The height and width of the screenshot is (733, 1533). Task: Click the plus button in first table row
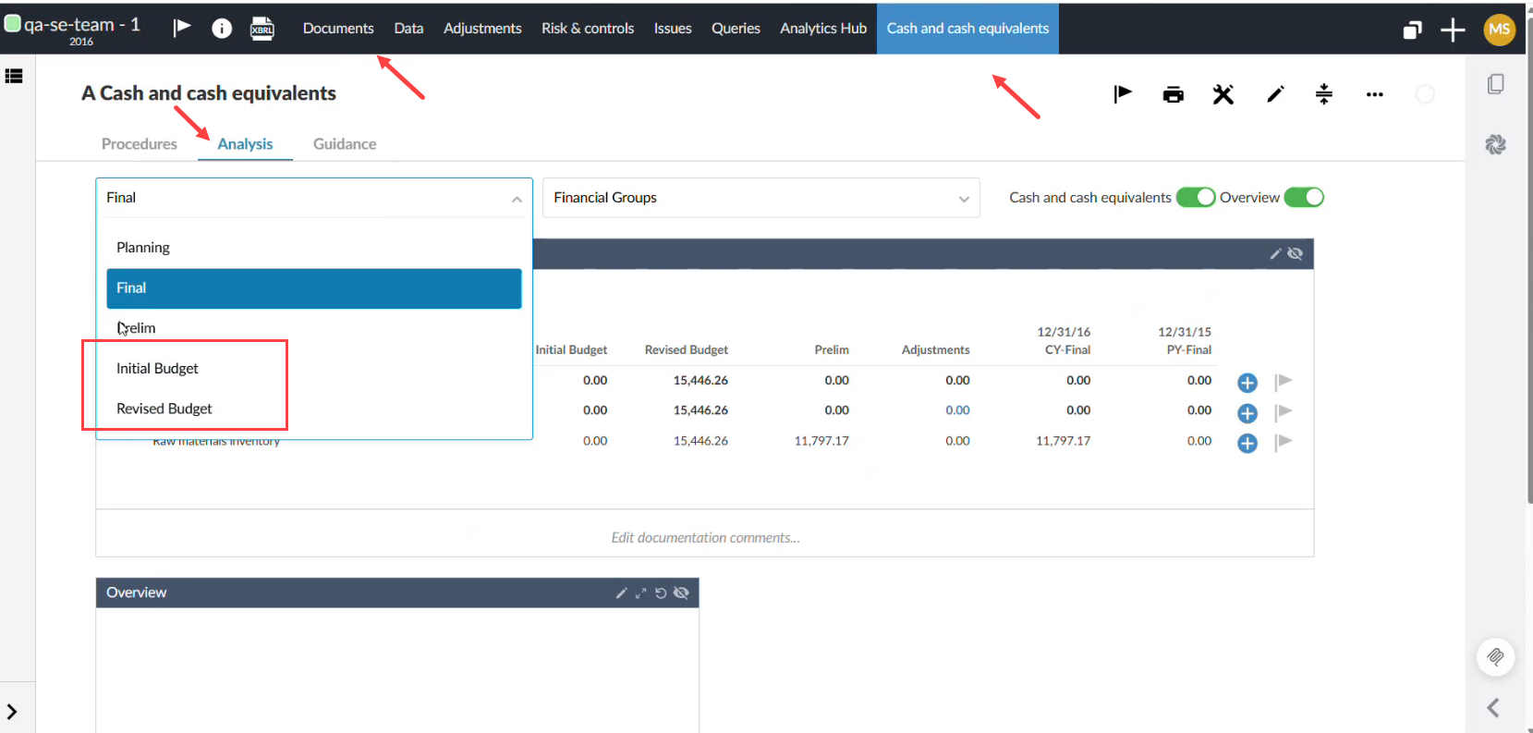1247,383
